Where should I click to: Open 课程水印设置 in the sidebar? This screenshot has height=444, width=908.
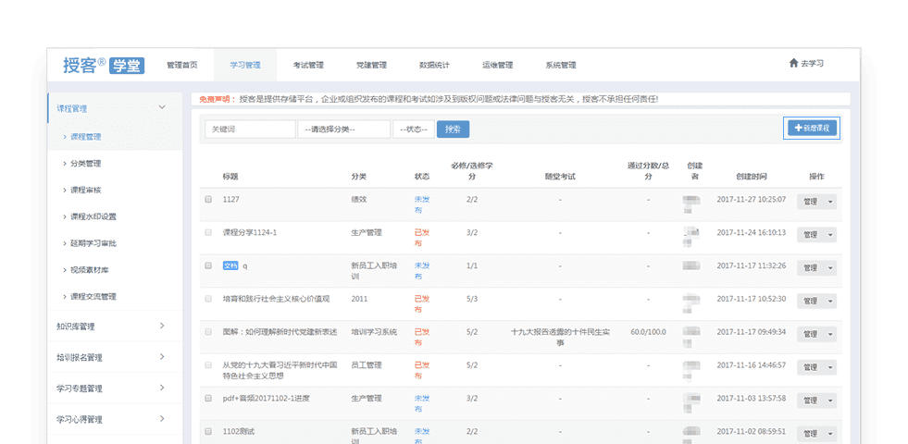93,217
